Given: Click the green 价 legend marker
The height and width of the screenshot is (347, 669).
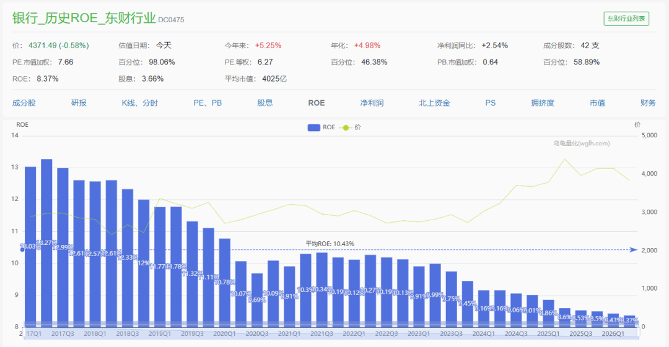Looking at the screenshot, I should coord(346,127).
